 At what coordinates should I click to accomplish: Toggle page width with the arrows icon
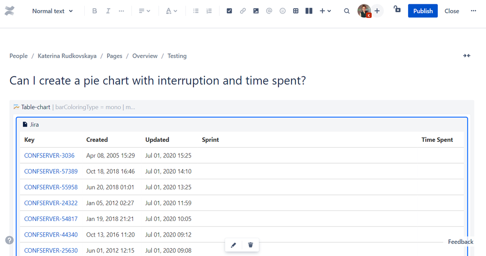pyautogui.click(x=467, y=56)
